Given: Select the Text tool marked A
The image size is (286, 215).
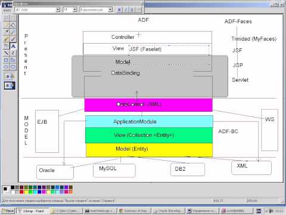Looking at the screenshot, I should click(13, 46).
